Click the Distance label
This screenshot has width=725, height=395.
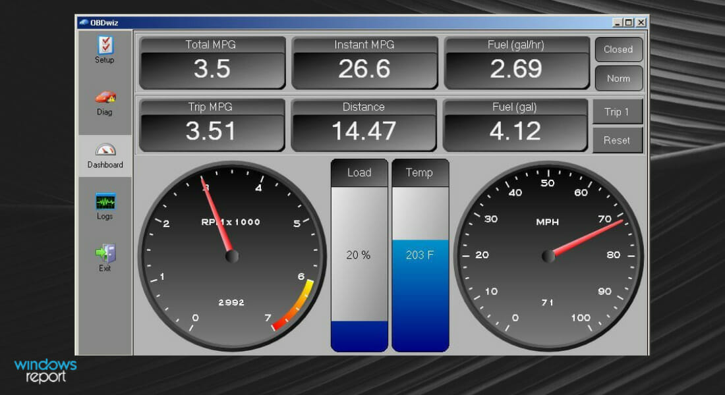pyautogui.click(x=363, y=107)
